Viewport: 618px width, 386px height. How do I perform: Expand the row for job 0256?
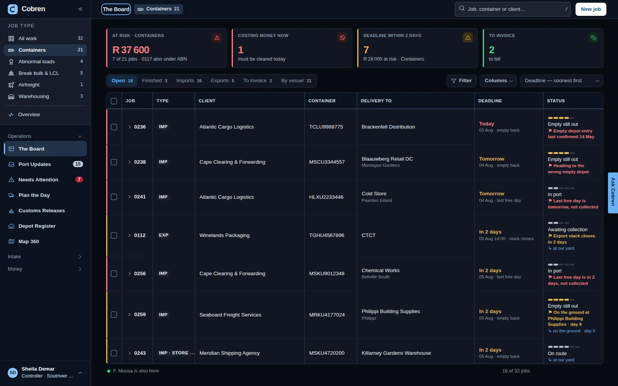click(129, 274)
